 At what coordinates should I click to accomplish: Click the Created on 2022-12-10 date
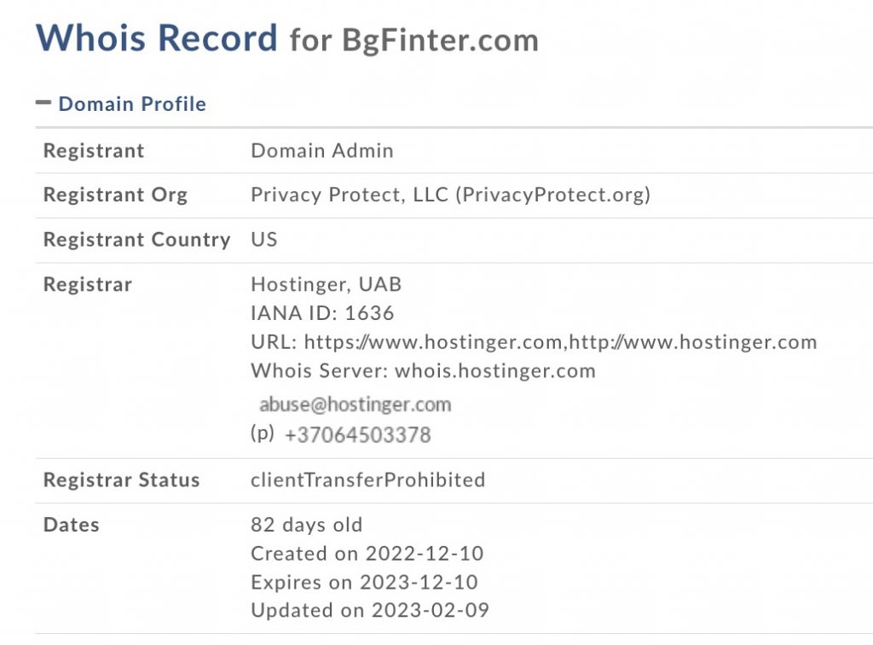click(x=367, y=554)
